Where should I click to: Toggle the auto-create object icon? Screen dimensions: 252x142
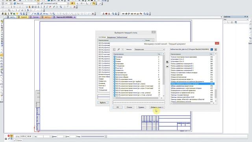[11, 136]
